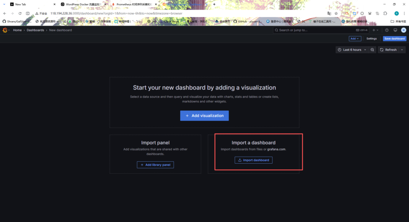Open the Last 6 hours time picker
Image resolution: width=409 pixels, height=222 pixels.
[x=351, y=50]
